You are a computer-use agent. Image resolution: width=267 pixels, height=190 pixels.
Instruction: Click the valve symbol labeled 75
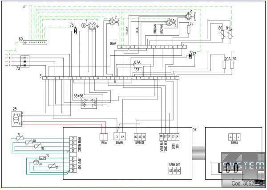75,30
